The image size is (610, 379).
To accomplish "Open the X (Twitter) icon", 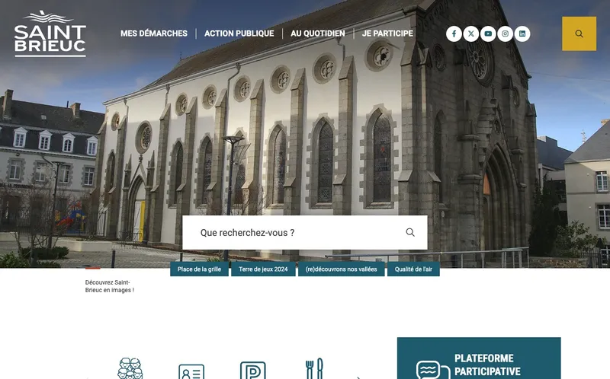I will 471,33.
